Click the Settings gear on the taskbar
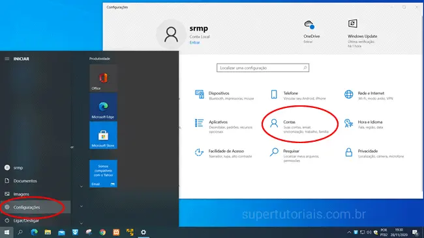The image size is (424, 238). pos(144,232)
